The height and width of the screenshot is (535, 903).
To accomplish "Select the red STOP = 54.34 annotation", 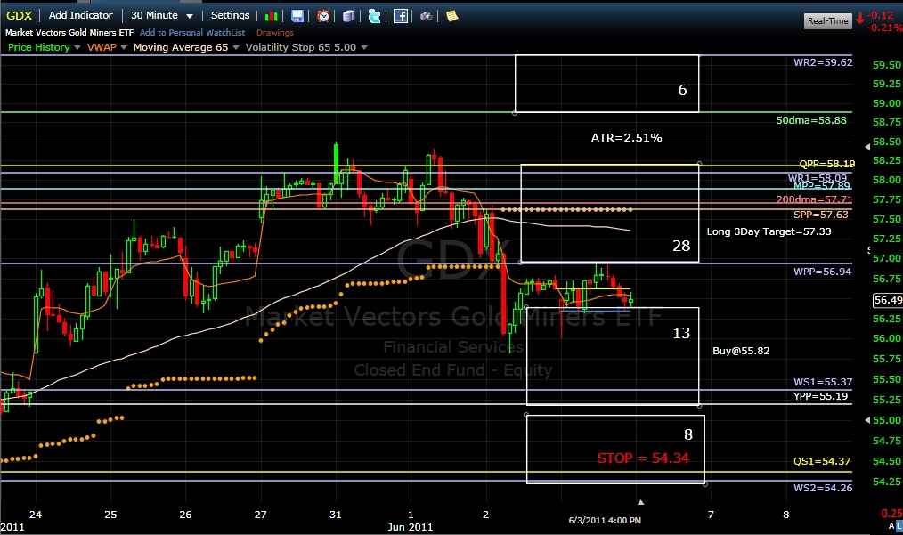I will tap(643, 458).
